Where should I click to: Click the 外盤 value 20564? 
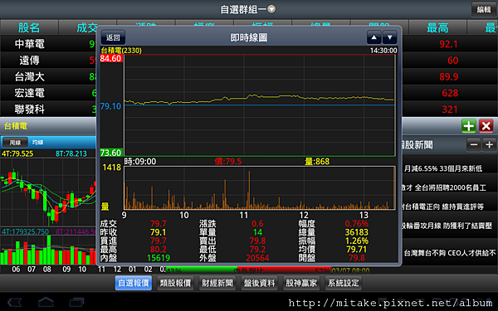tap(257, 258)
